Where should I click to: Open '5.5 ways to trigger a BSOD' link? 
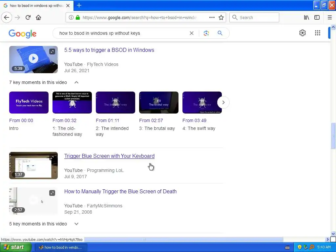109,50
